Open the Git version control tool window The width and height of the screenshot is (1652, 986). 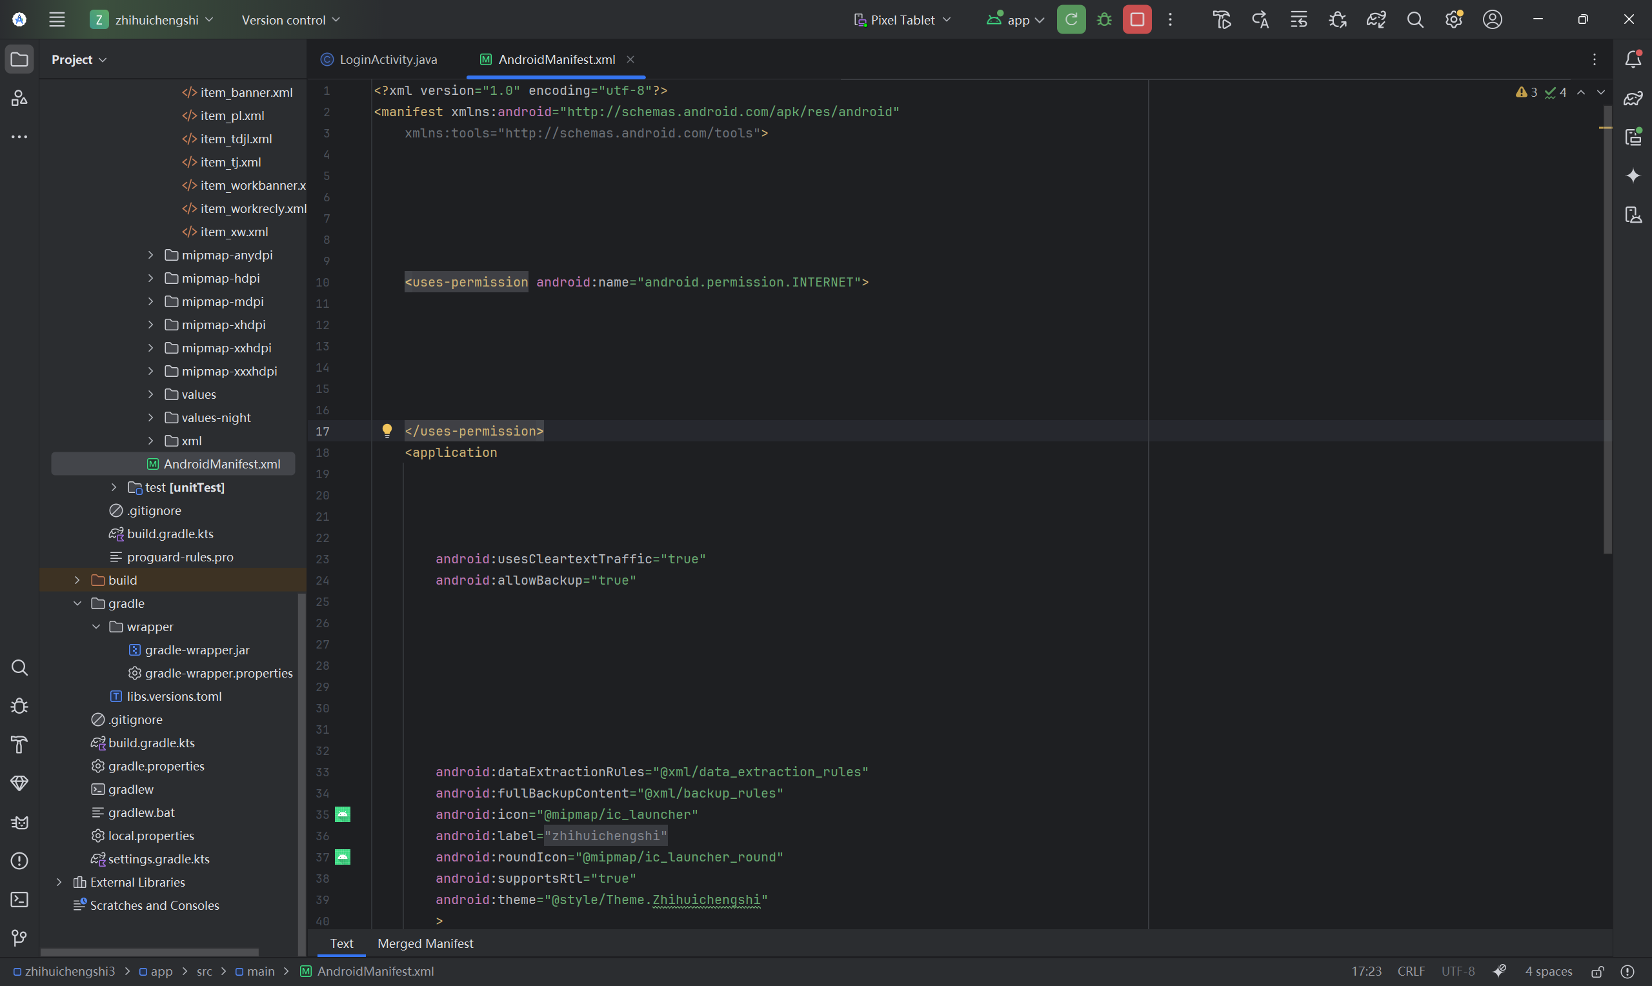click(x=19, y=938)
